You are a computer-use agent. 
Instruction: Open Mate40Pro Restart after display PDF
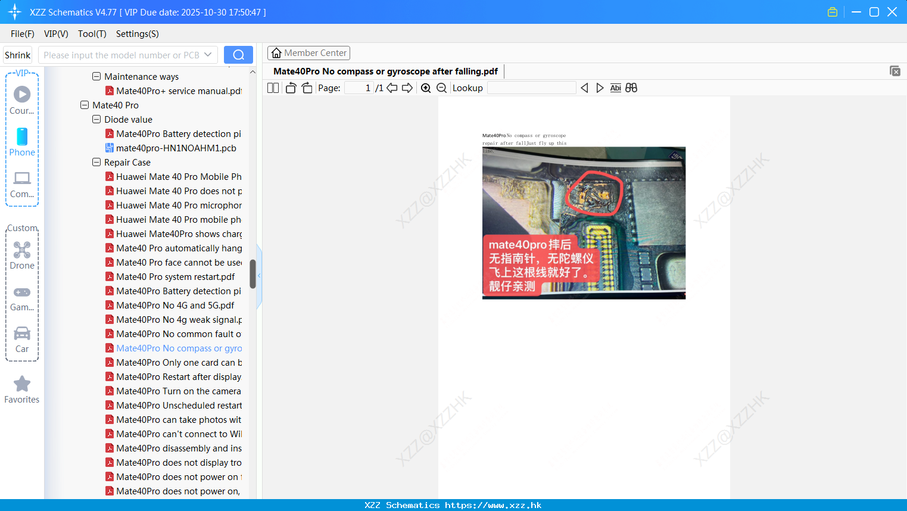pyautogui.click(x=173, y=376)
